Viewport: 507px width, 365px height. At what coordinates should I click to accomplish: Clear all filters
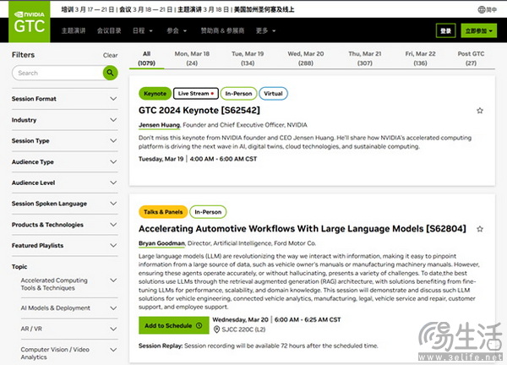coord(110,55)
